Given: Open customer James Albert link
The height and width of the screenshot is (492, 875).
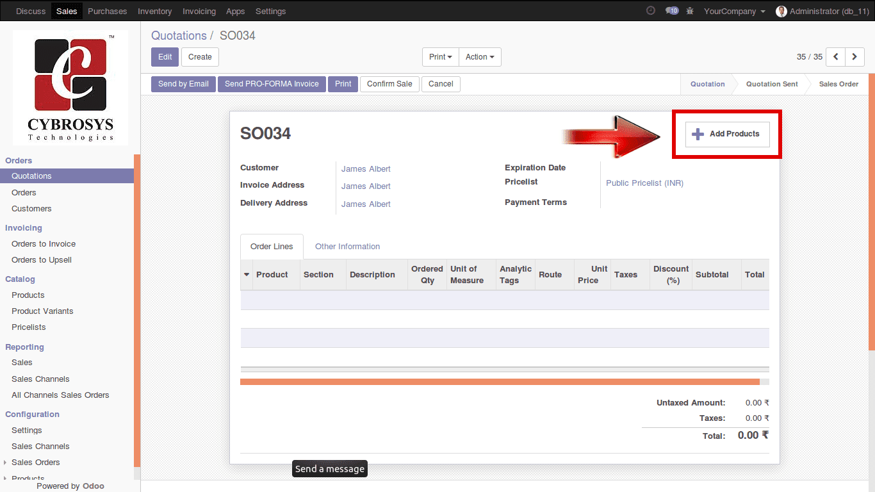Looking at the screenshot, I should [x=366, y=169].
